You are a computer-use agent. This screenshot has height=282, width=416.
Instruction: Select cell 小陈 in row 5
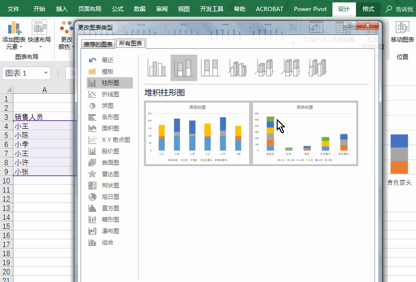coord(44,135)
